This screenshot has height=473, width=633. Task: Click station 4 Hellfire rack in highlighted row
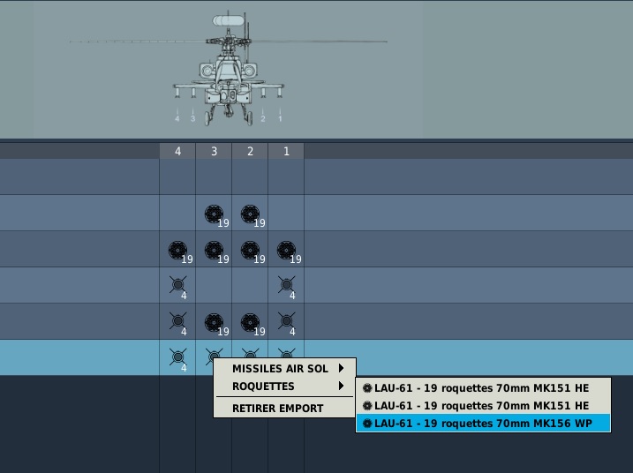178,357
